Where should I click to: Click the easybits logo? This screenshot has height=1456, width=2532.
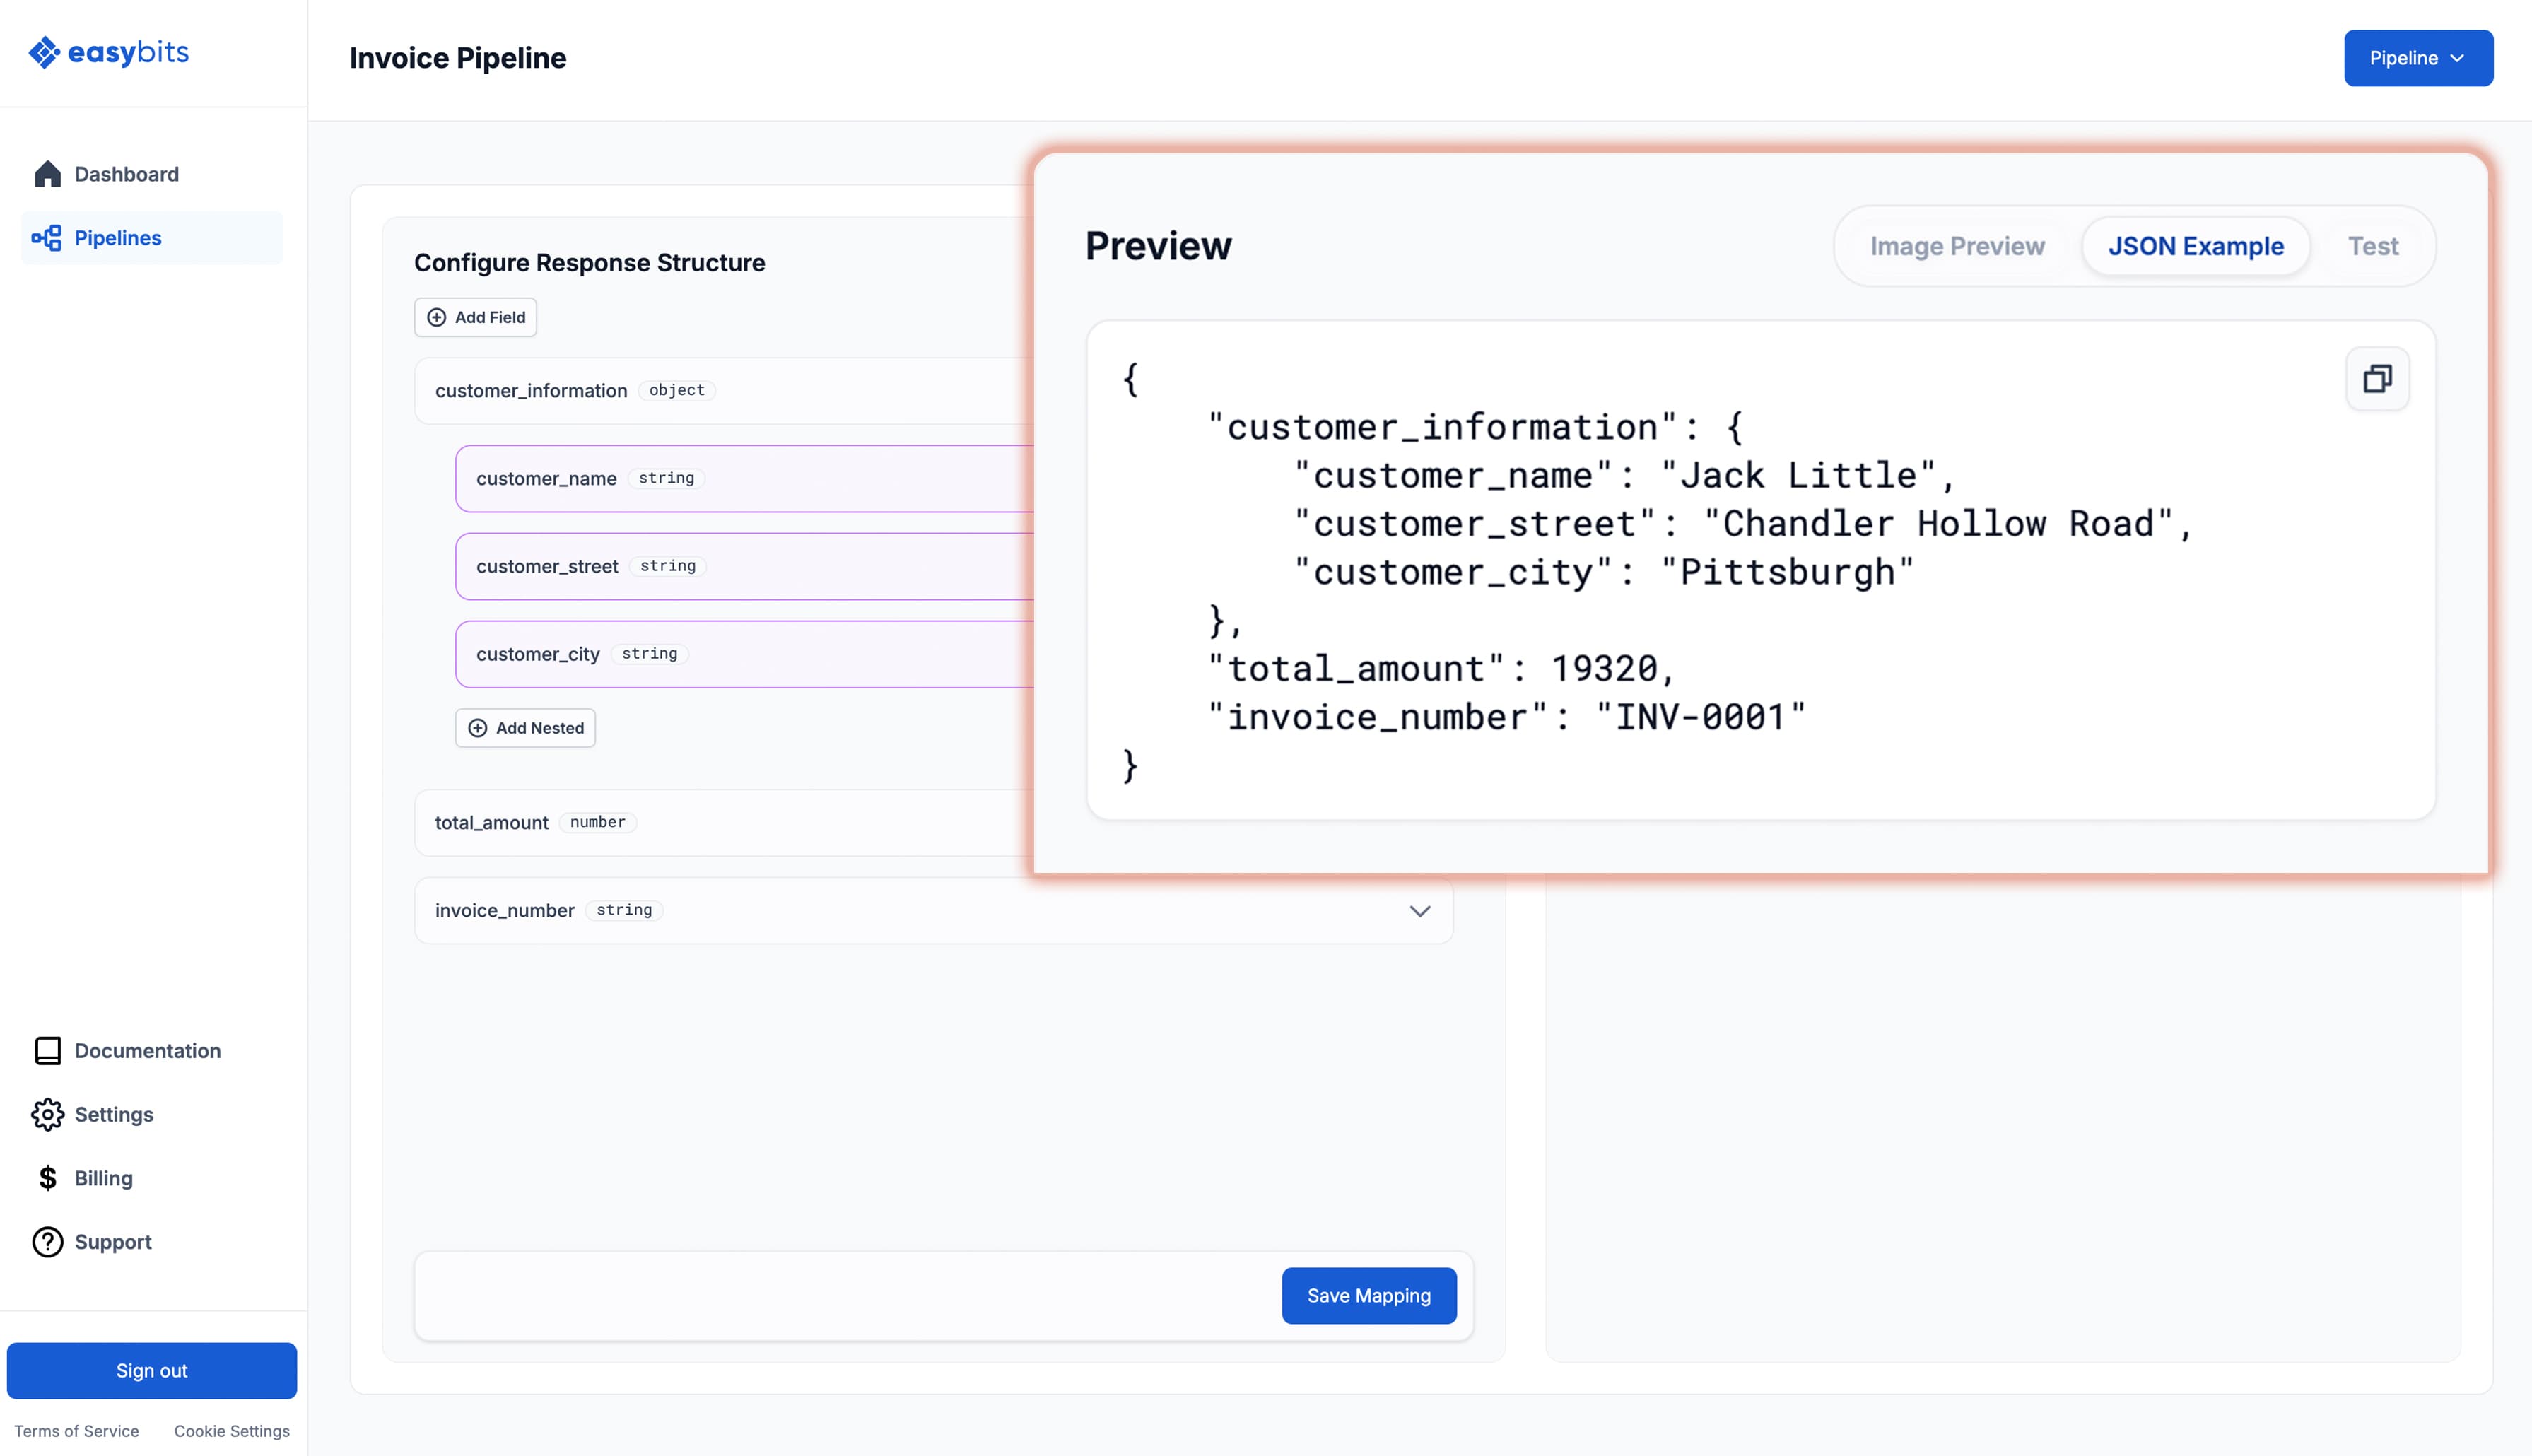[x=108, y=52]
